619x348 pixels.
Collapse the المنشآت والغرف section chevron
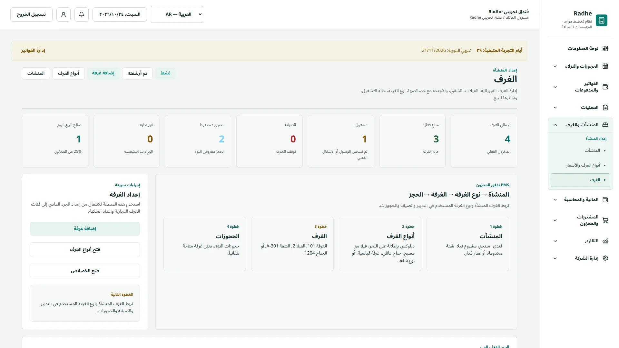click(555, 125)
